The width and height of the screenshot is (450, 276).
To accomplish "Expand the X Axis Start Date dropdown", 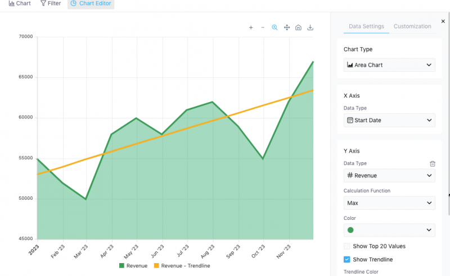I will point(389,120).
